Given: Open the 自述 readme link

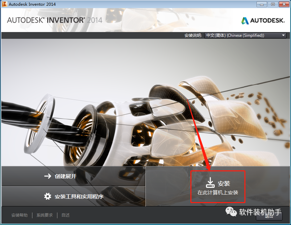Looking at the screenshot, I should pyautogui.click(x=65, y=215).
